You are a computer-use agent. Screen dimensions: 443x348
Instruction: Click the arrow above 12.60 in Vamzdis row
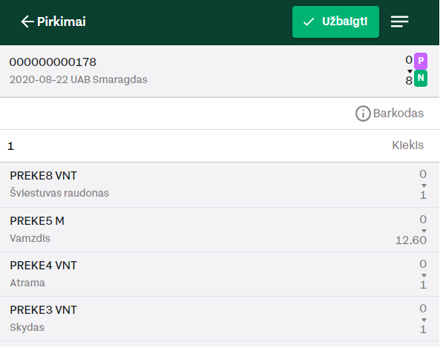coord(424,231)
